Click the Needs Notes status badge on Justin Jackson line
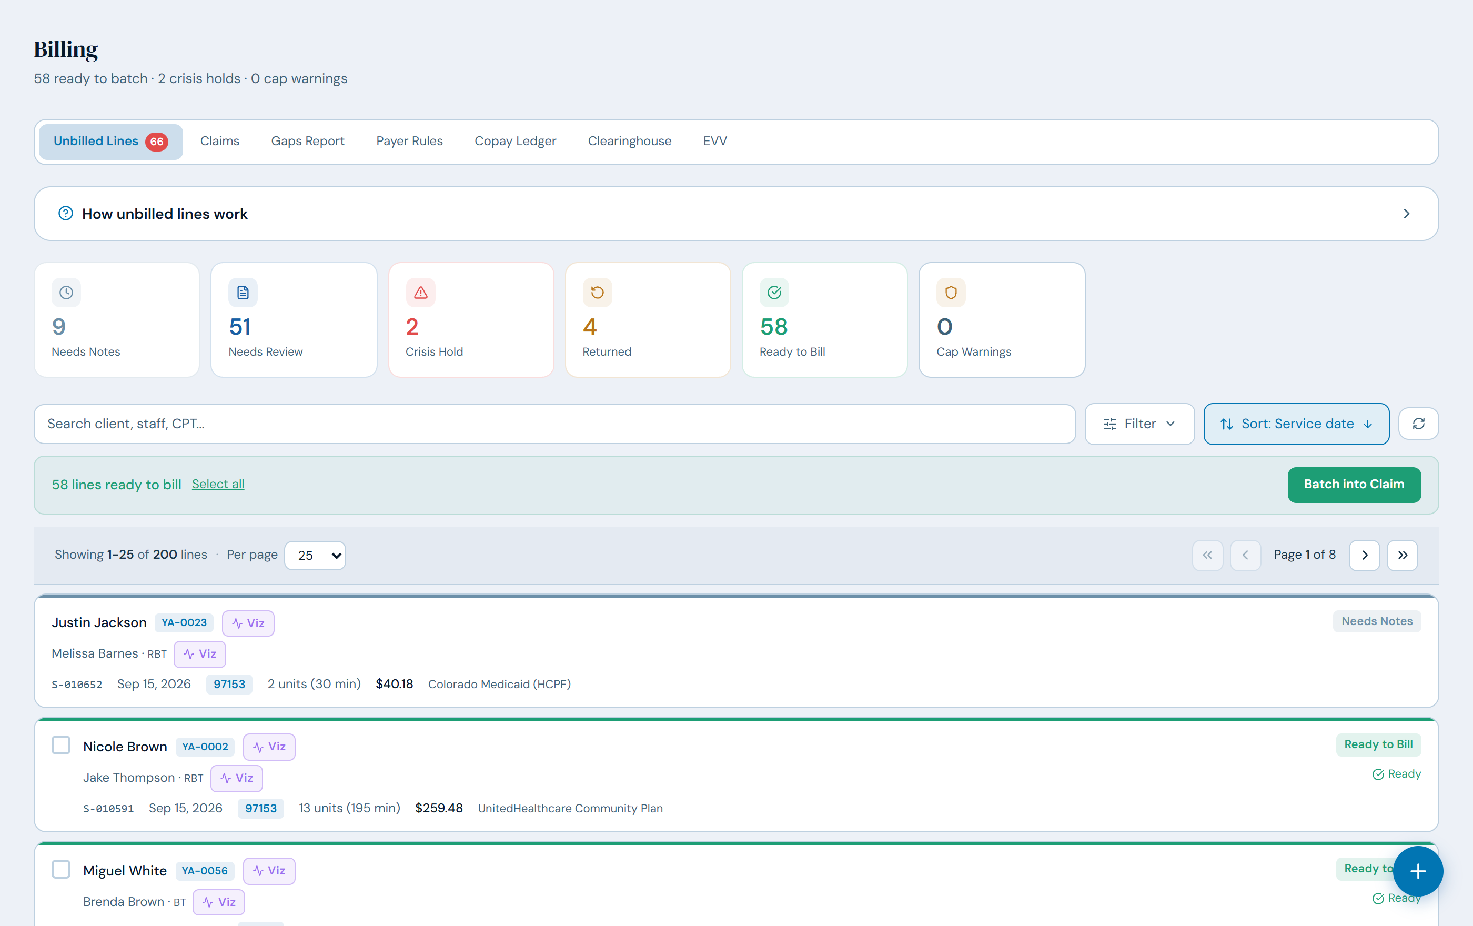The width and height of the screenshot is (1473, 926). [1377, 621]
